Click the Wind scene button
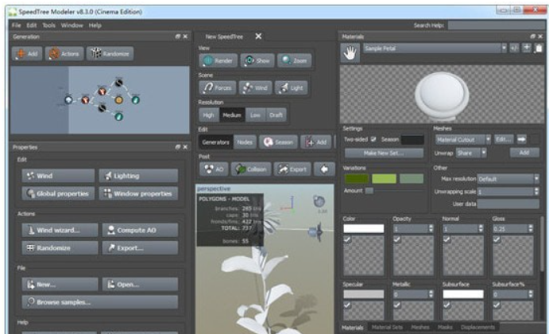549x334 pixels. pyautogui.click(x=255, y=87)
